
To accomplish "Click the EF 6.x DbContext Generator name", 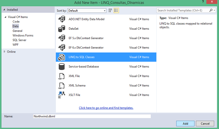I will click(86, 48).
